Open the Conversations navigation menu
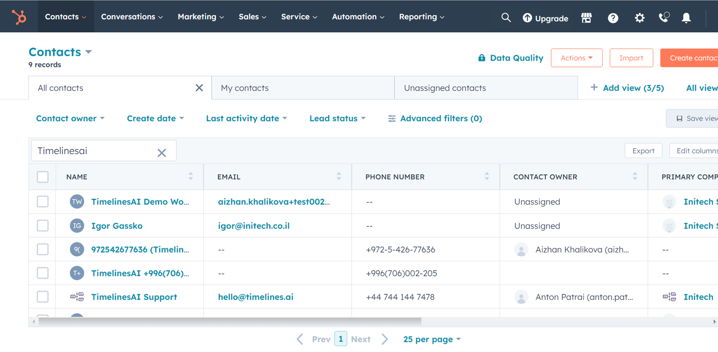 coord(132,17)
